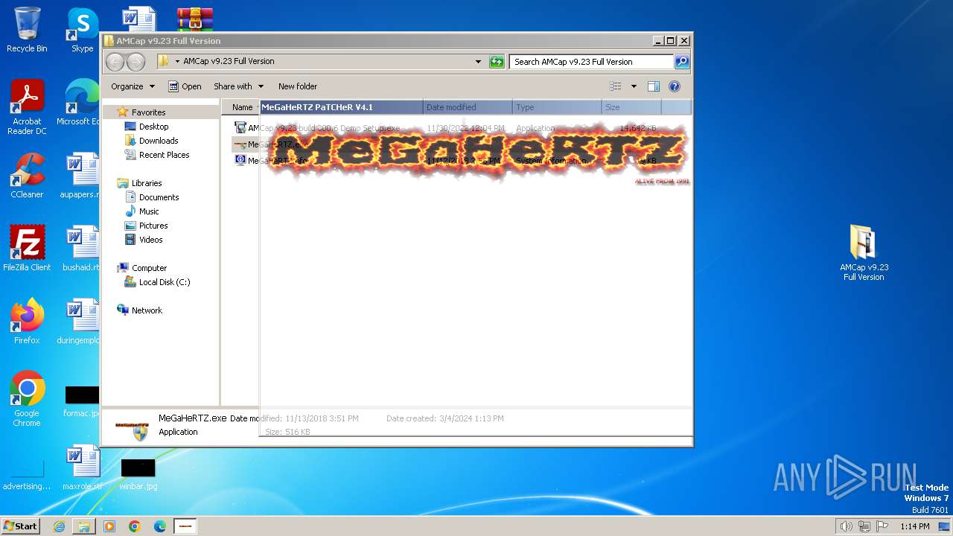Launch Skype from the desktop

pyautogui.click(x=83, y=30)
